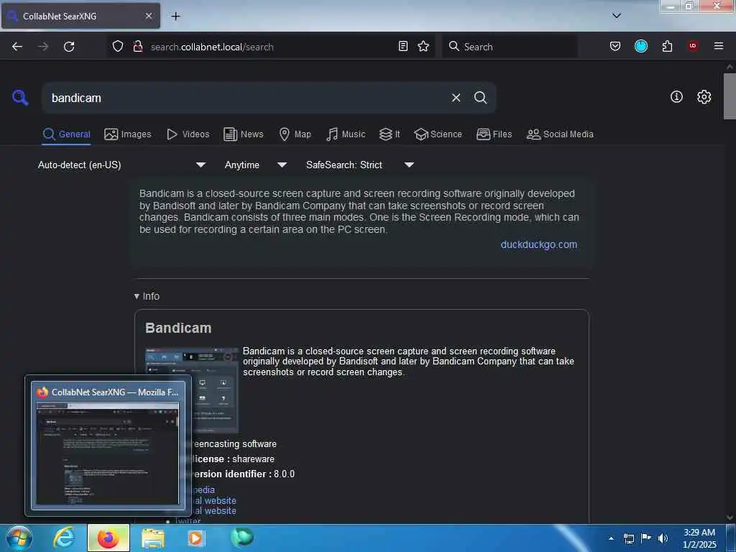The image size is (736, 552).
Task: Show hidden system tray icons
Action: [x=611, y=538]
